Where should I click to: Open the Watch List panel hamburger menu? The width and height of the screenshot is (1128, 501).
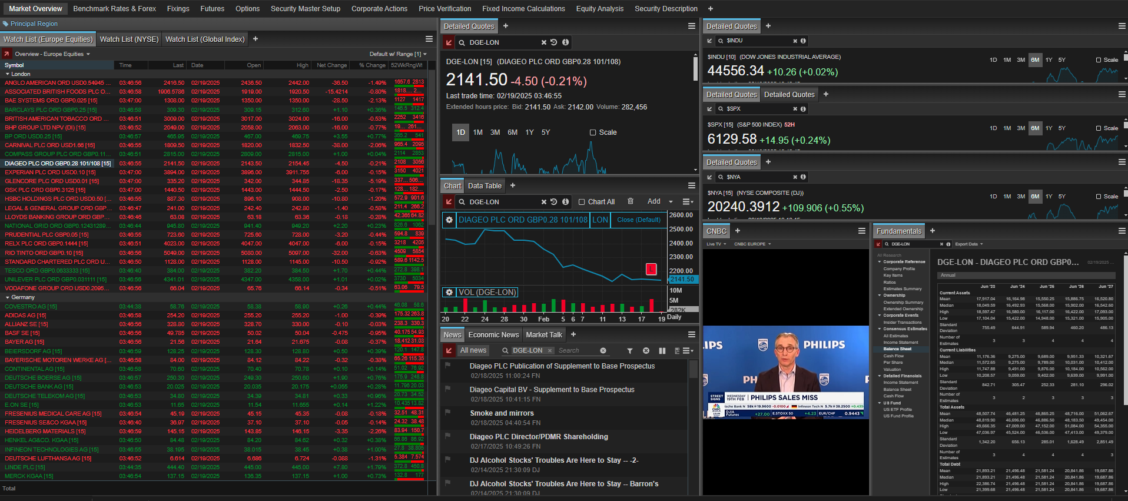click(x=429, y=39)
